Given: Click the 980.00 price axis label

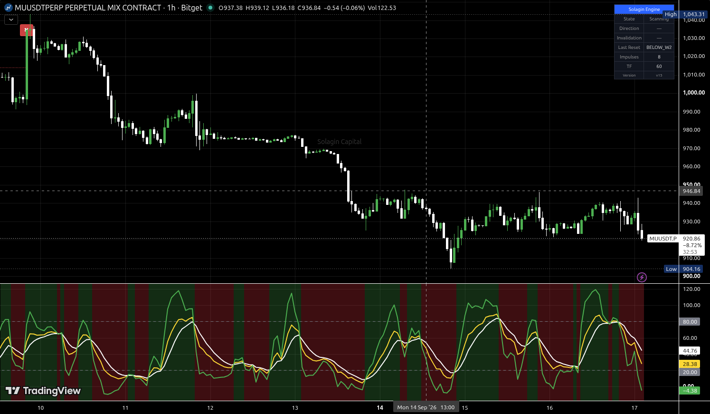Looking at the screenshot, I should [691, 130].
